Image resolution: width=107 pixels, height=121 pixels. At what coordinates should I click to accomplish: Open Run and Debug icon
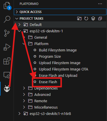(x=7, y=47)
